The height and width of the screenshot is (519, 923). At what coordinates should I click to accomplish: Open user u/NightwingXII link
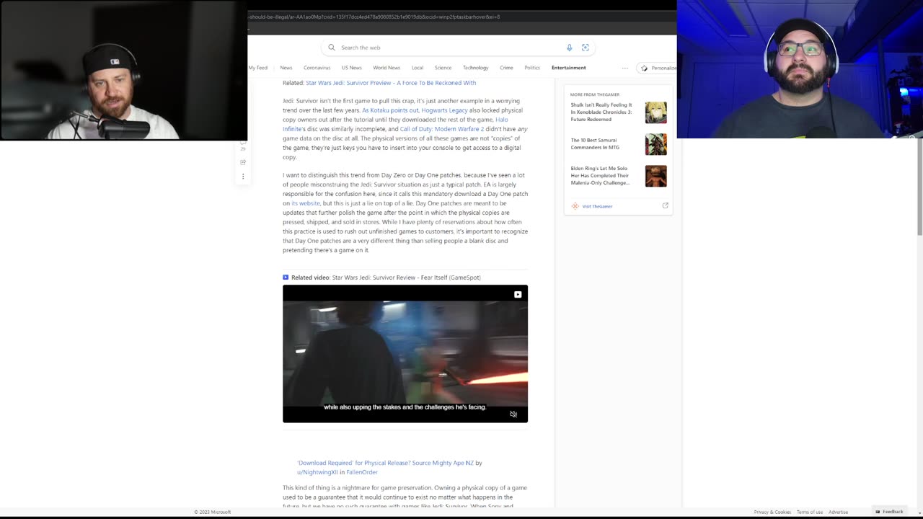click(317, 472)
